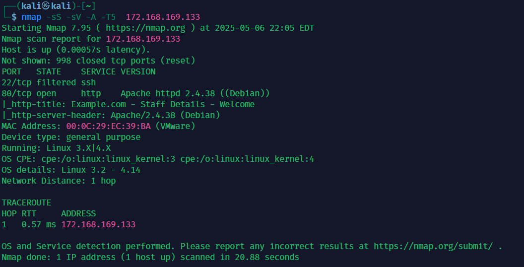Click the Nmap done summary line
Image resolution: width=524 pixels, height=267 pixels.
150,257
